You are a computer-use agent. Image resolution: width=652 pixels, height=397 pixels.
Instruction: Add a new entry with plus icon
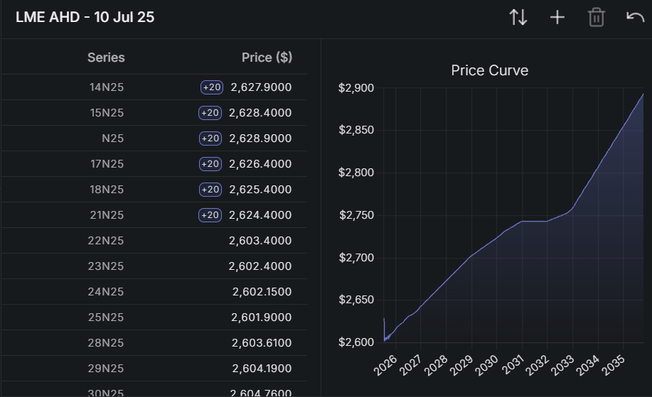point(557,18)
